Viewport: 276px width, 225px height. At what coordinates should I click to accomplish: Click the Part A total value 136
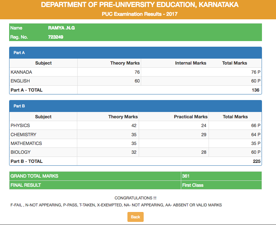tap(256, 90)
